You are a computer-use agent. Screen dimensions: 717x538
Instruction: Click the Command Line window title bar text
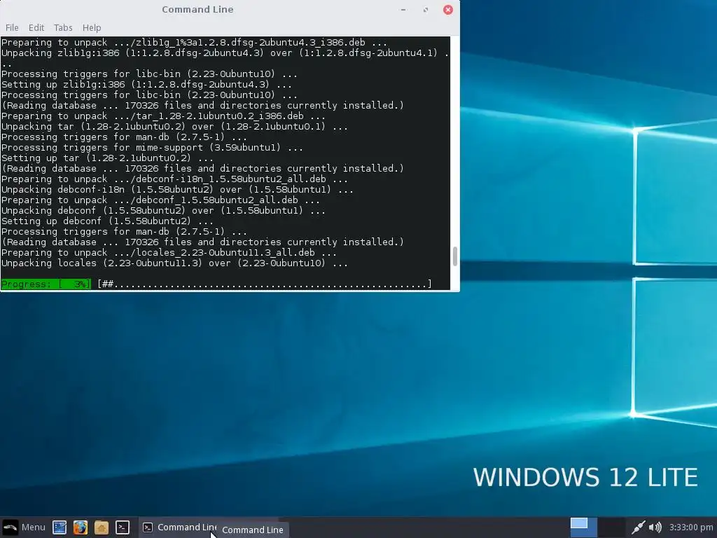coord(197,10)
